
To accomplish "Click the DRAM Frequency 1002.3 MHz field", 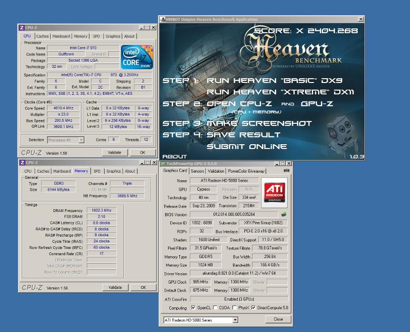I will pos(102,210).
